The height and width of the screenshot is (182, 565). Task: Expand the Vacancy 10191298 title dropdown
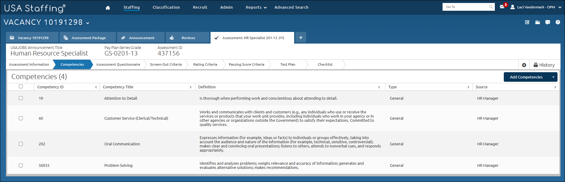pyautogui.click(x=87, y=23)
